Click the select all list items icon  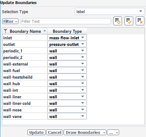(129, 21)
